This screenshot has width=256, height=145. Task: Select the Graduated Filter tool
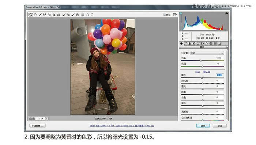(78, 15)
